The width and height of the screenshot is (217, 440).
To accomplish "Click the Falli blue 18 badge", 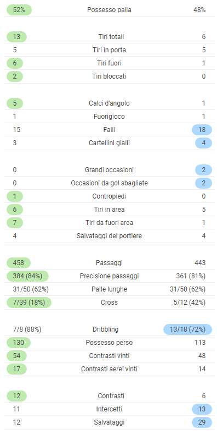I will (202, 130).
